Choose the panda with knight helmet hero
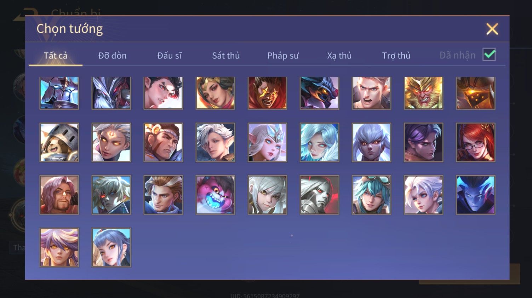532x298 pixels. tap(59, 142)
